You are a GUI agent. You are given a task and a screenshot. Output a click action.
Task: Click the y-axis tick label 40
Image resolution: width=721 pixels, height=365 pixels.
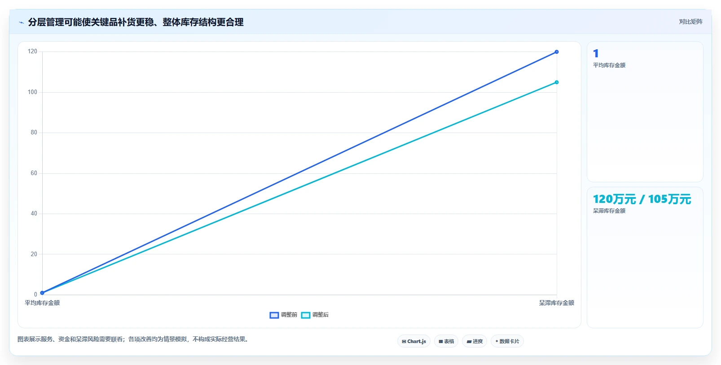tap(34, 214)
